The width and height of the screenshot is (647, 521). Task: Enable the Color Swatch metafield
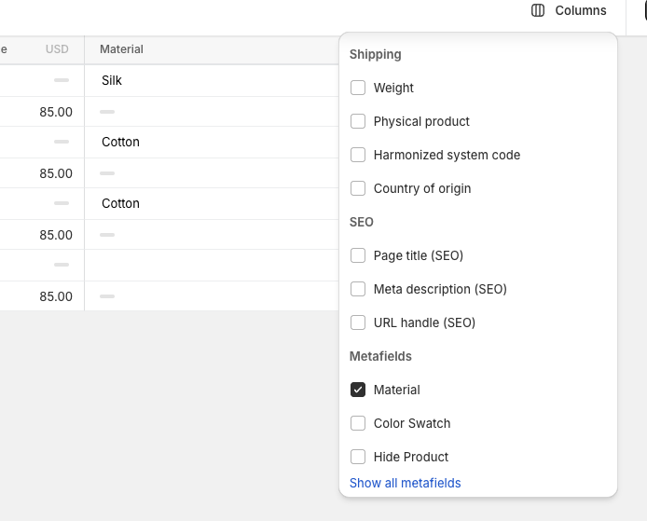[358, 423]
